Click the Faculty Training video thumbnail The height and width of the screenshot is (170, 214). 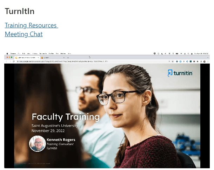tap(107, 116)
